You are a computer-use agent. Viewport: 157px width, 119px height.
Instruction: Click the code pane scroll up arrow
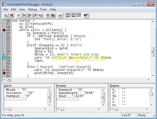(x=153, y=21)
